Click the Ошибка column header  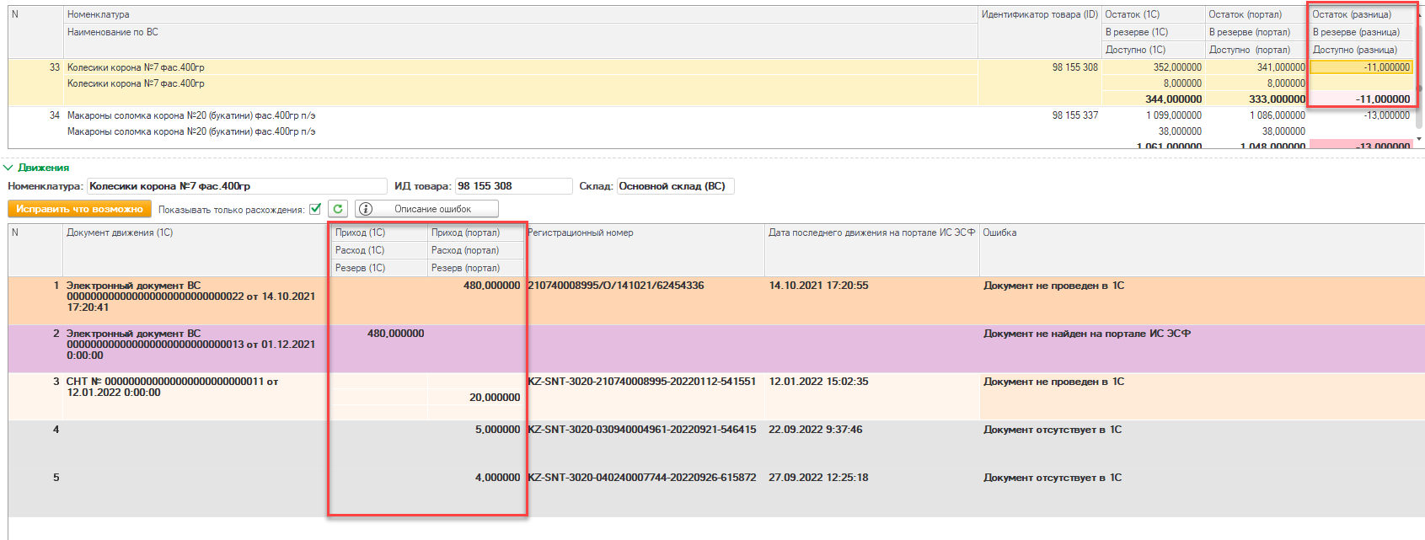coord(999,233)
